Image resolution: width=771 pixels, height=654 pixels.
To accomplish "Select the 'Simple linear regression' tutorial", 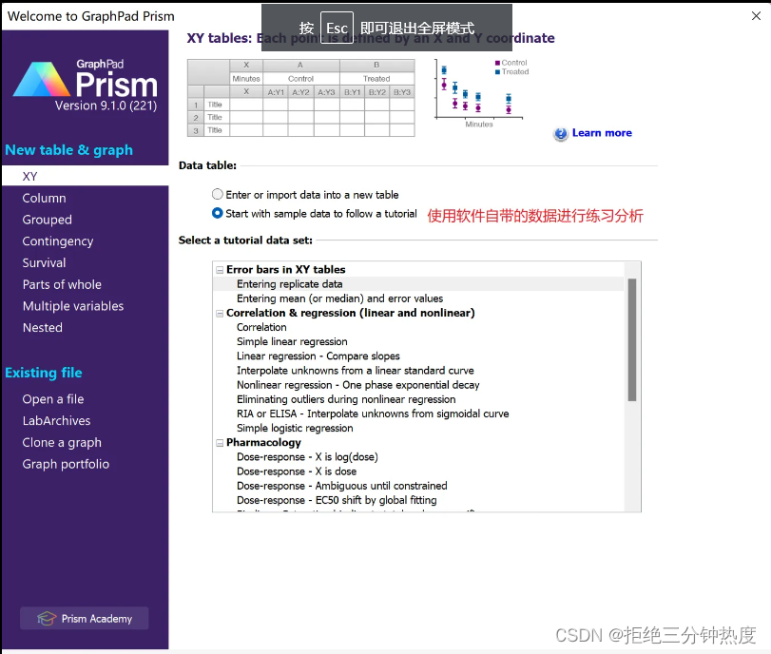I will [x=293, y=341].
